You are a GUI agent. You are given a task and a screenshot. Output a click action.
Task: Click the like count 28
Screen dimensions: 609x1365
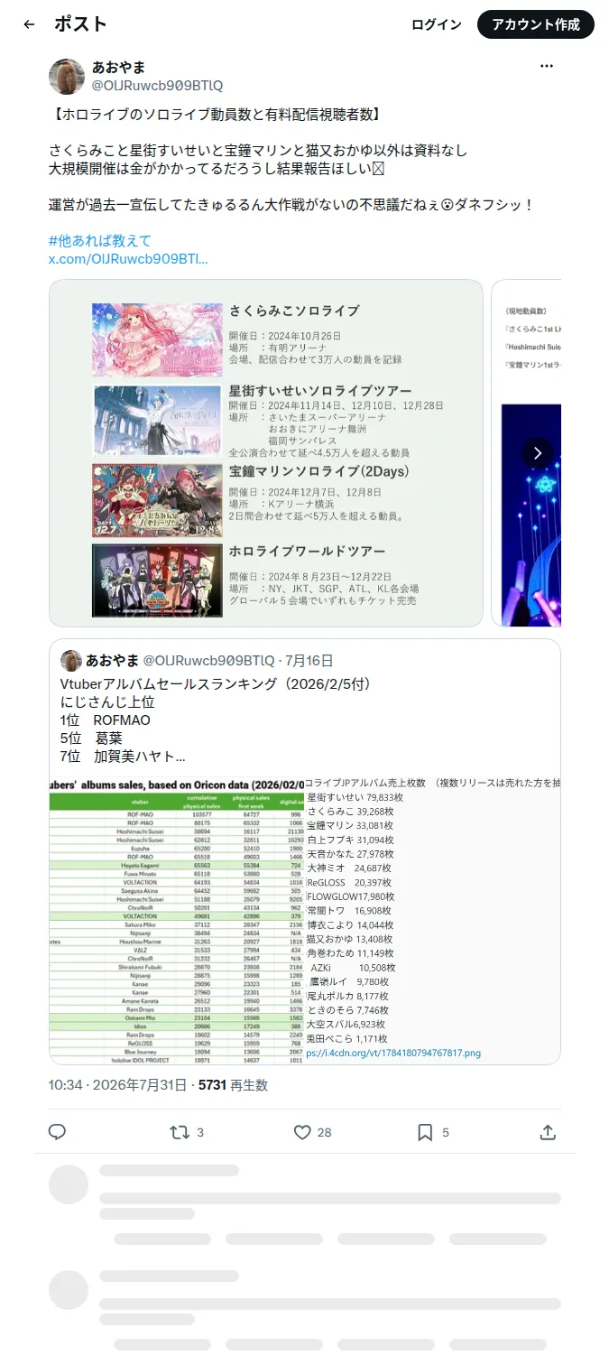point(325,1132)
